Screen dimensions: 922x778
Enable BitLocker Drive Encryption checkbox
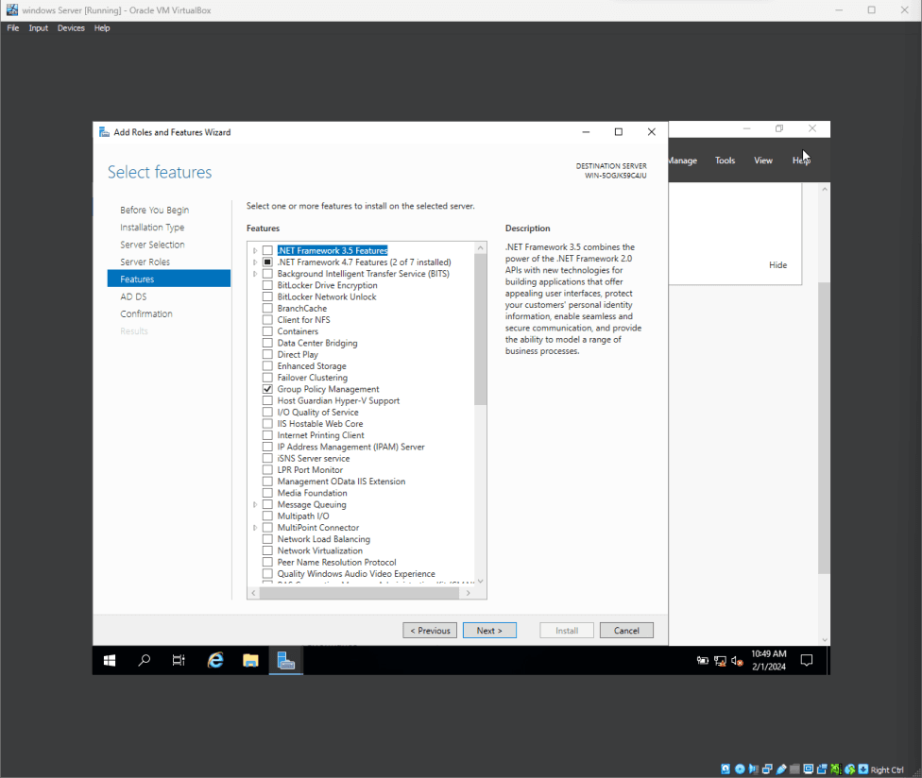(267, 285)
